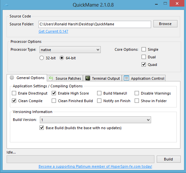Open the HyperSpin Platinum membership link
This screenshot has width=186, height=173.
(x=95, y=166)
